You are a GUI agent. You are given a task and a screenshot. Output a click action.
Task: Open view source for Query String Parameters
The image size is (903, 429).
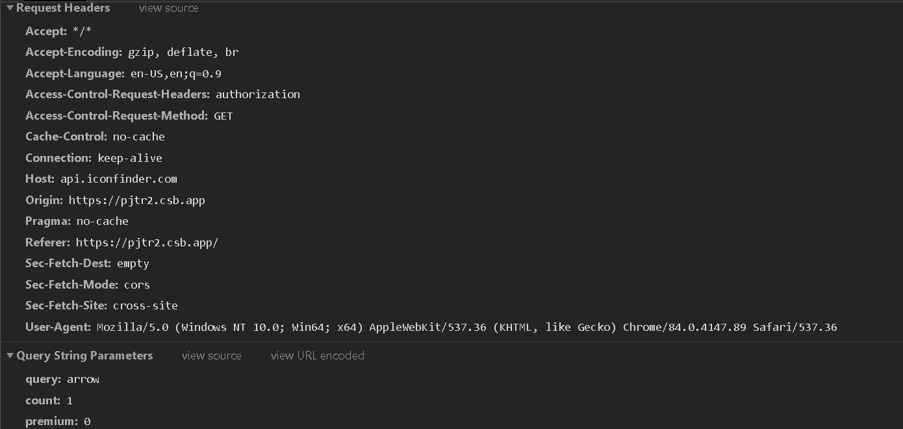pyautogui.click(x=212, y=356)
